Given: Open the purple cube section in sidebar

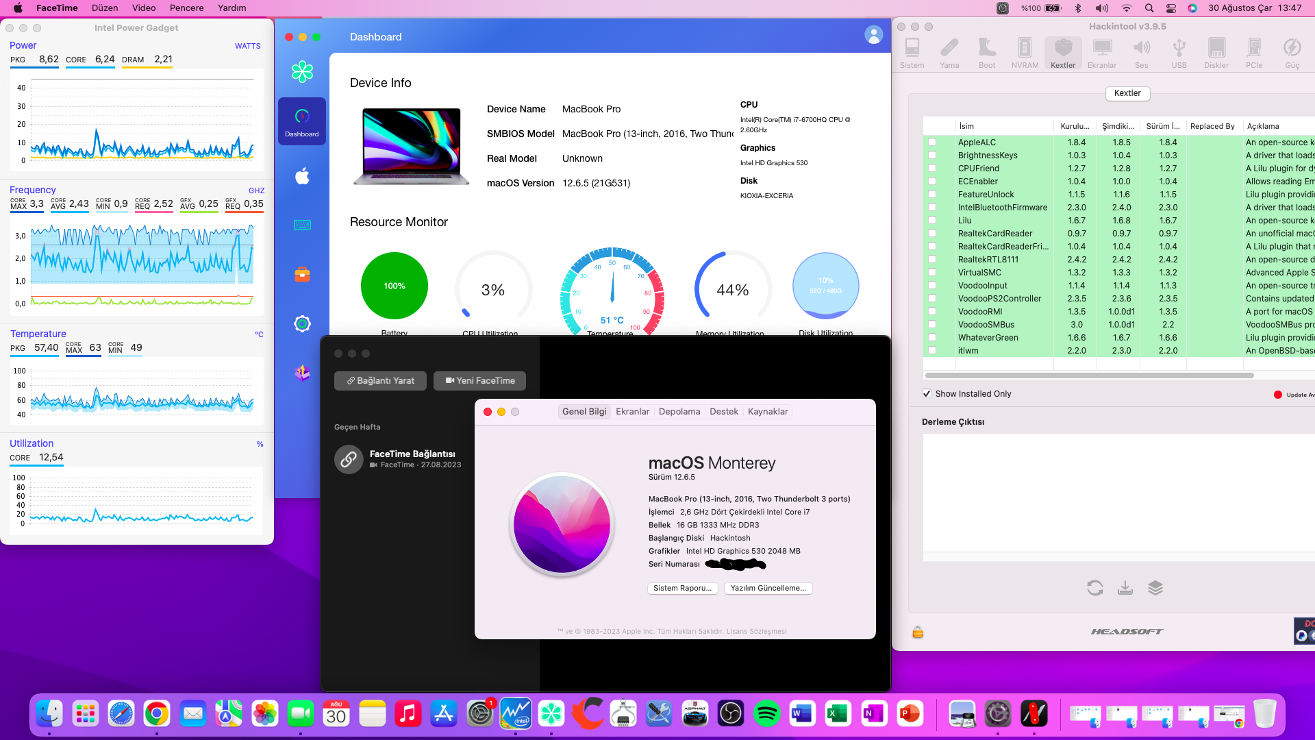Looking at the screenshot, I should coord(302,373).
